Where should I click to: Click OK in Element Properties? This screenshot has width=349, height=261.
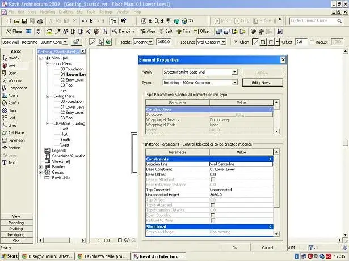click(235, 247)
